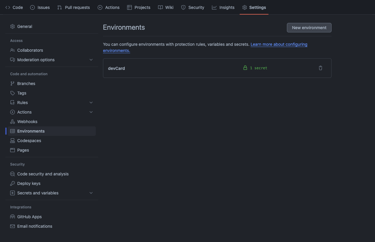Open Email notifications settings
The width and height of the screenshot is (375, 242).
(52, 226)
